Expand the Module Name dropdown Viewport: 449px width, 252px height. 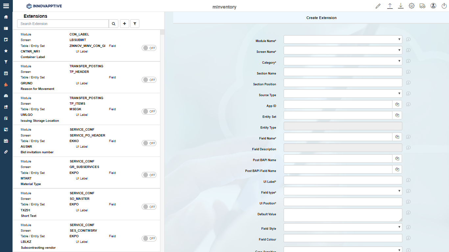click(343, 39)
